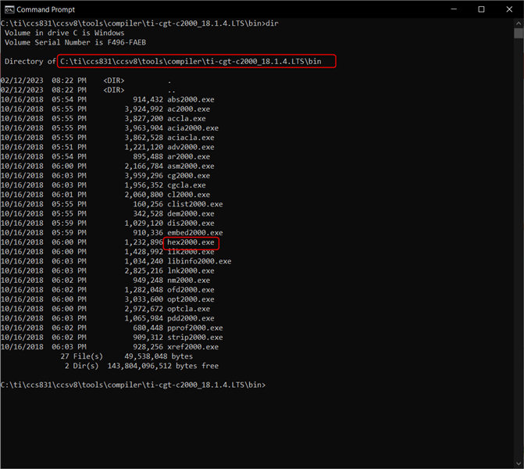Click the size 3,963,904 of acia2000.exe

144,128
